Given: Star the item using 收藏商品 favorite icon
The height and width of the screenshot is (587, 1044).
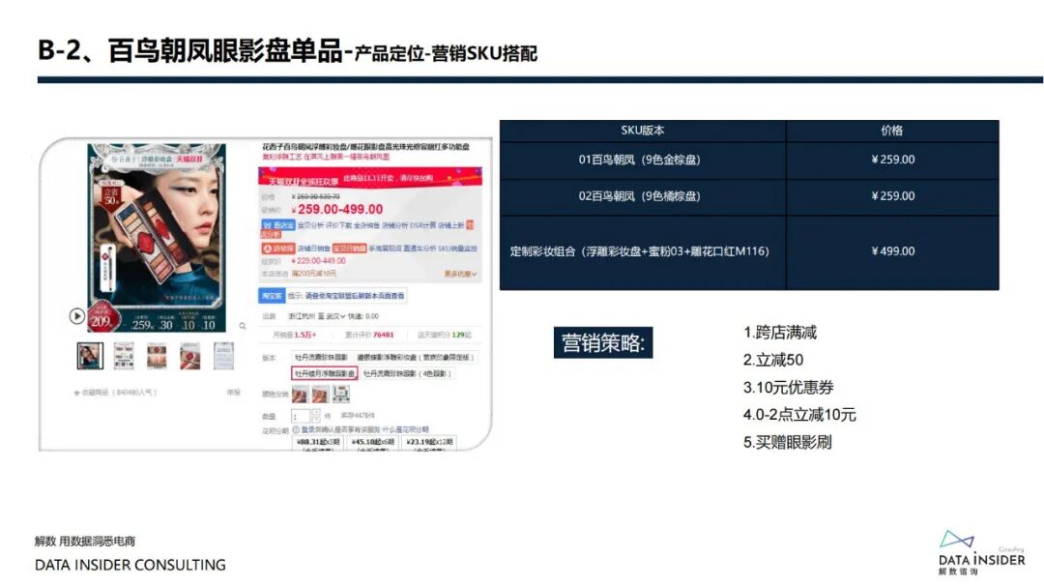Looking at the screenshot, I should pos(76,393).
